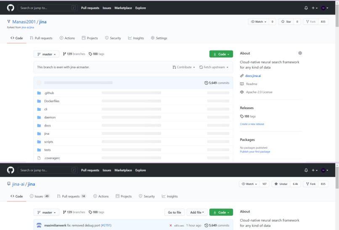Open Watch dropdown on jina-ai repo
This screenshot has height=230, width=339.
click(x=249, y=184)
